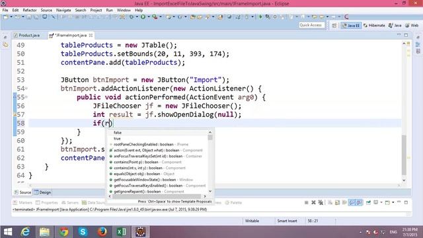This screenshot has height=238, width=423.
Task: Click the green Run toolbar button
Action: [143, 17]
